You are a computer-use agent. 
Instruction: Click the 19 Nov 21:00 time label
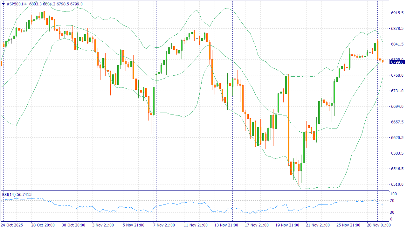pyautogui.click(x=286, y=225)
